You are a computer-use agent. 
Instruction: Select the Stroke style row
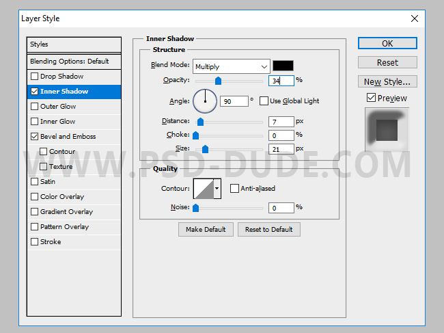[x=74, y=242]
